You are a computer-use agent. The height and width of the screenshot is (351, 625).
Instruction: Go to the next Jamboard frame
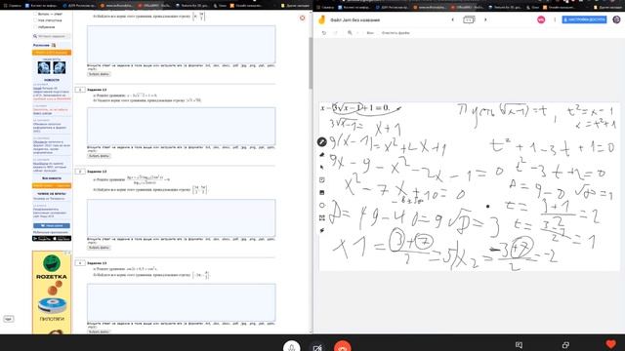(485, 19)
